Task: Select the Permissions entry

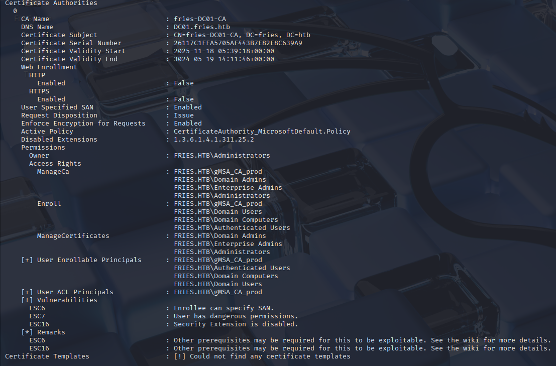Action: coord(43,147)
